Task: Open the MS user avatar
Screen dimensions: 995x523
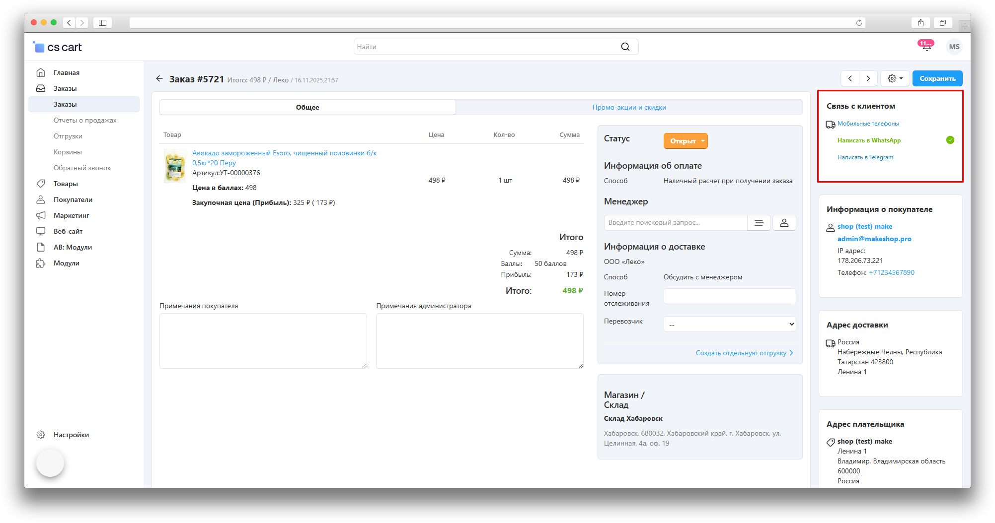Action: pos(954,47)
